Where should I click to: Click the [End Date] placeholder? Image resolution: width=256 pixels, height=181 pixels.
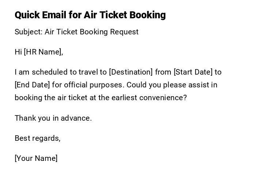click(x=32, y=85)
